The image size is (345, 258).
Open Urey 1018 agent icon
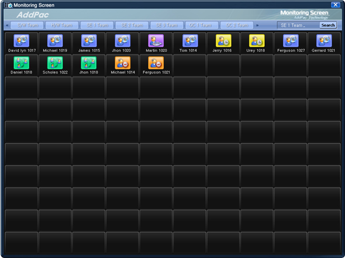257,41
